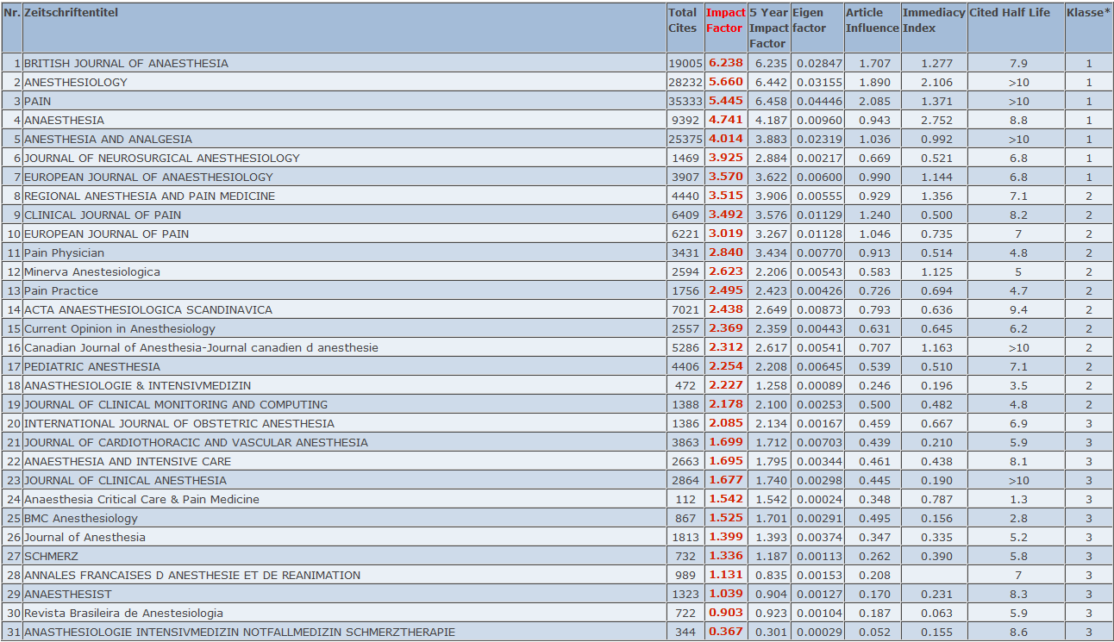Select Minerva Anestesiologica entry

pos(92,272)
